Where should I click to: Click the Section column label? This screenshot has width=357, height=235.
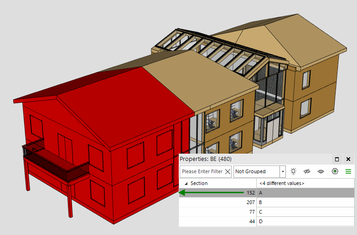[x=199, y=183]
